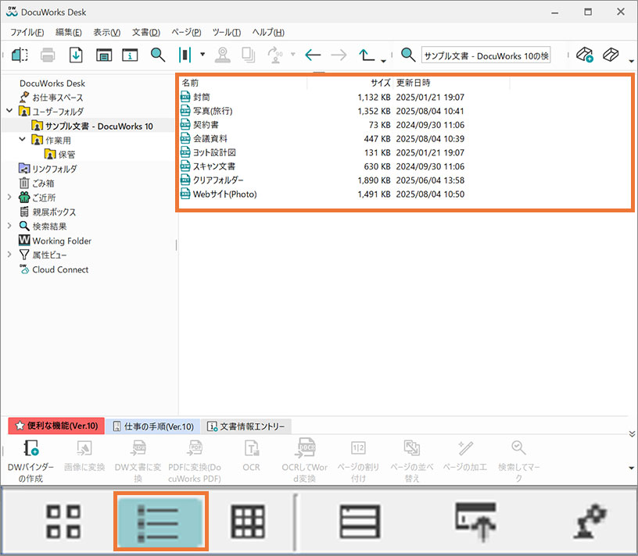This screenshot has width=638, height=556.
Task: Open the ヘルプ(H) menu
Action: point(268,32)
